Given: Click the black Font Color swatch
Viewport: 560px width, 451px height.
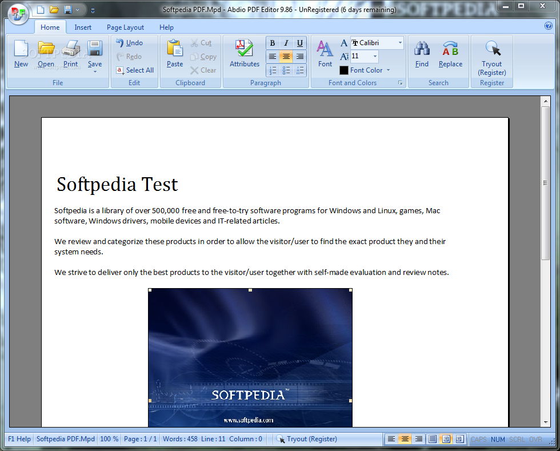Looking at the screenshot, I should click(x=343, y=70).
